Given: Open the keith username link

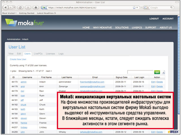Looking at the screenshot, I should [x=23, y=109].
